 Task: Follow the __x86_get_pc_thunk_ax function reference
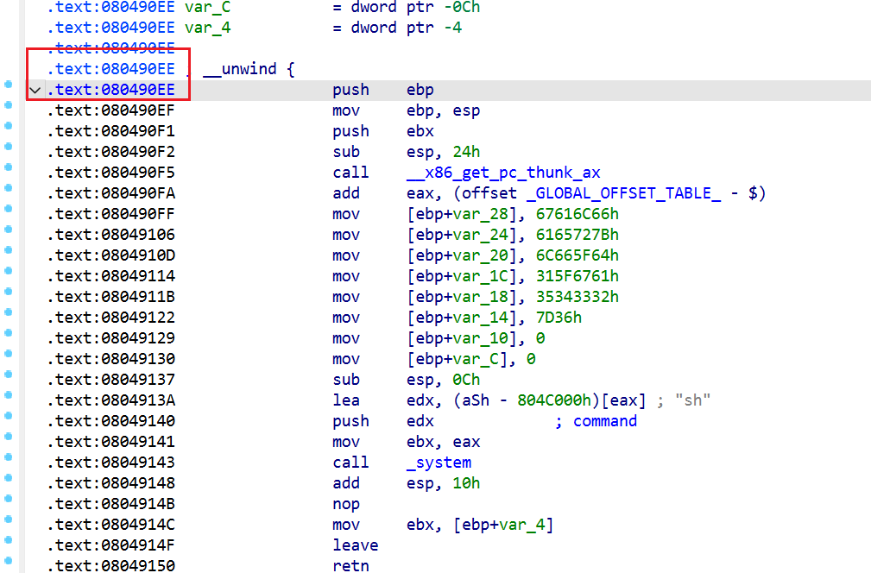click(x=503, y=173)
